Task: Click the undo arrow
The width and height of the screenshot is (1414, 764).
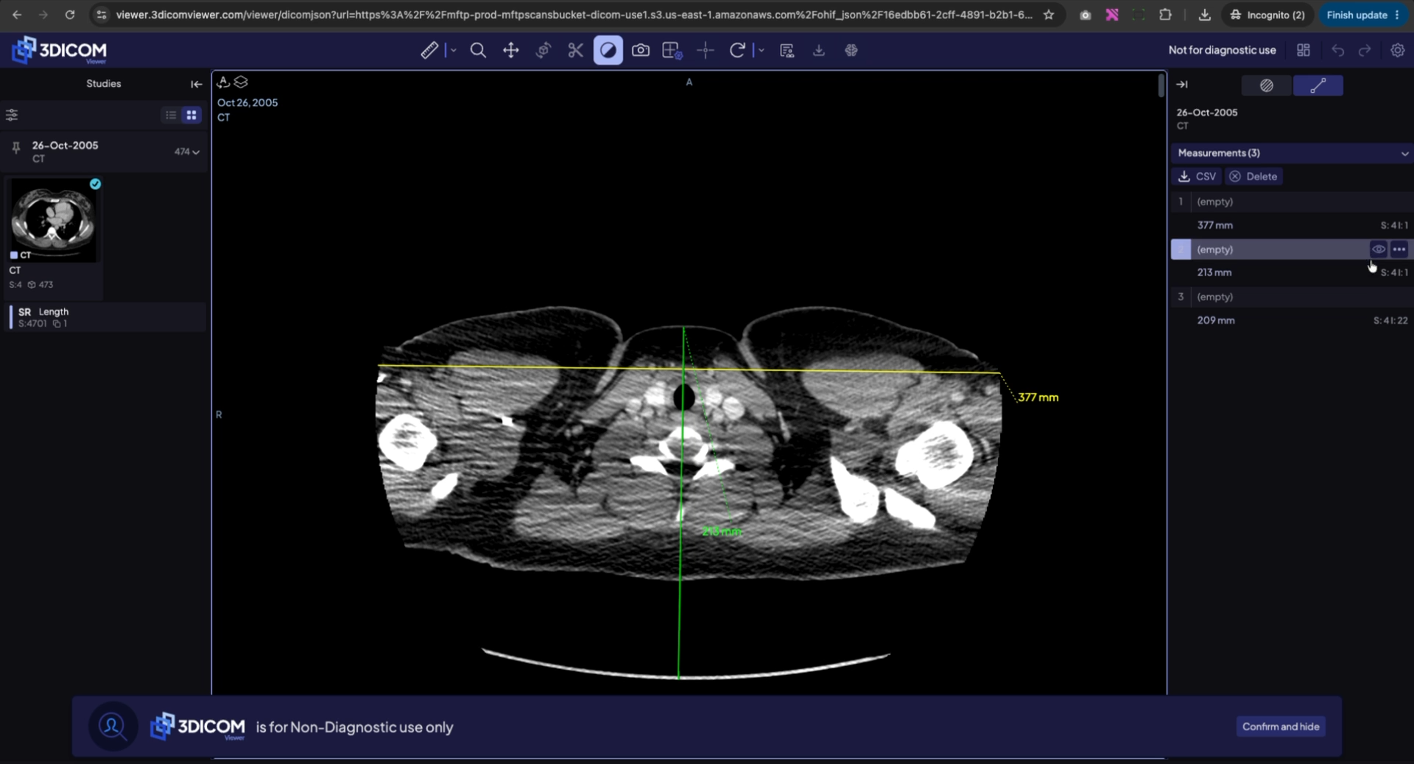Action: point(1337,50)
